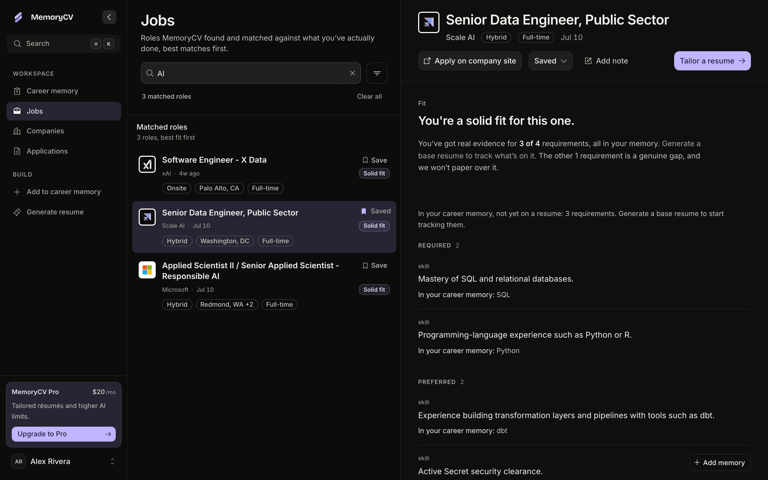Open the Applications section
The height and width of the screenshot is (480, 768).
tap(63, 151)
